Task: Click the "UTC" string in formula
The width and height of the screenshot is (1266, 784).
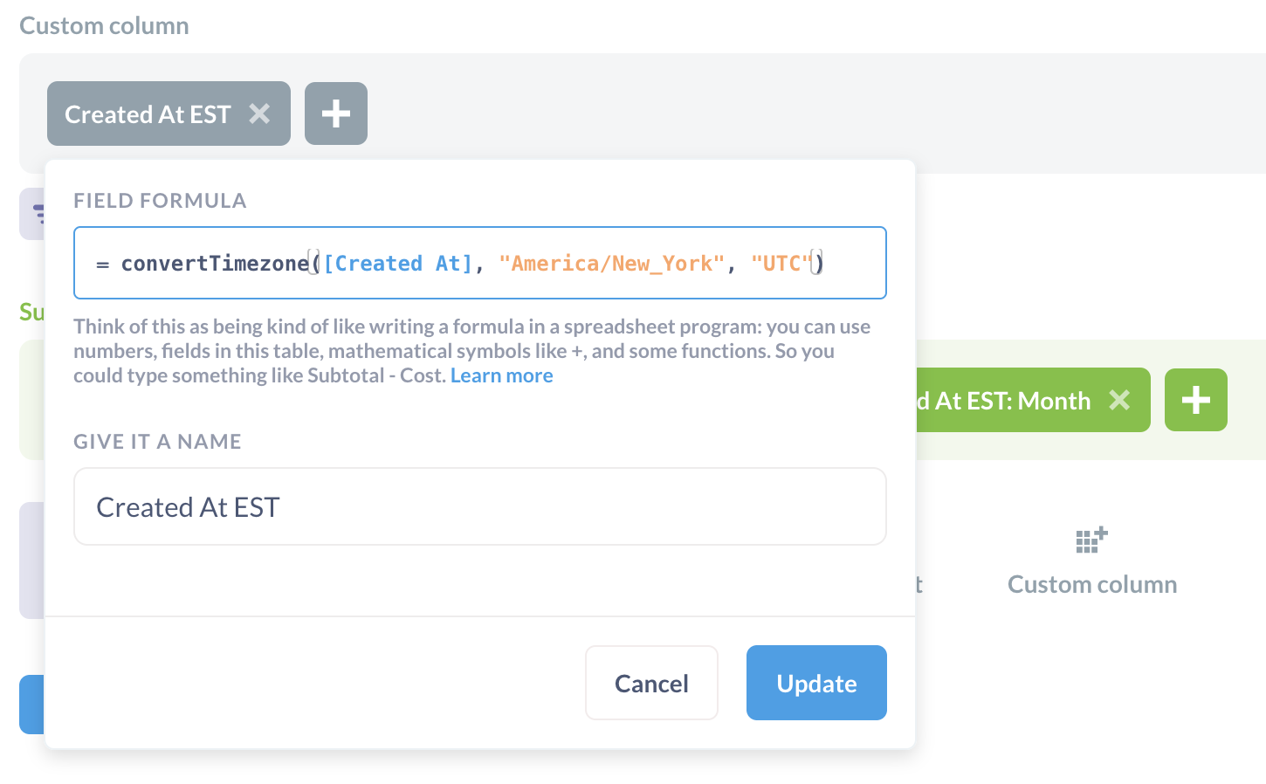Action: tap(781, 264)
